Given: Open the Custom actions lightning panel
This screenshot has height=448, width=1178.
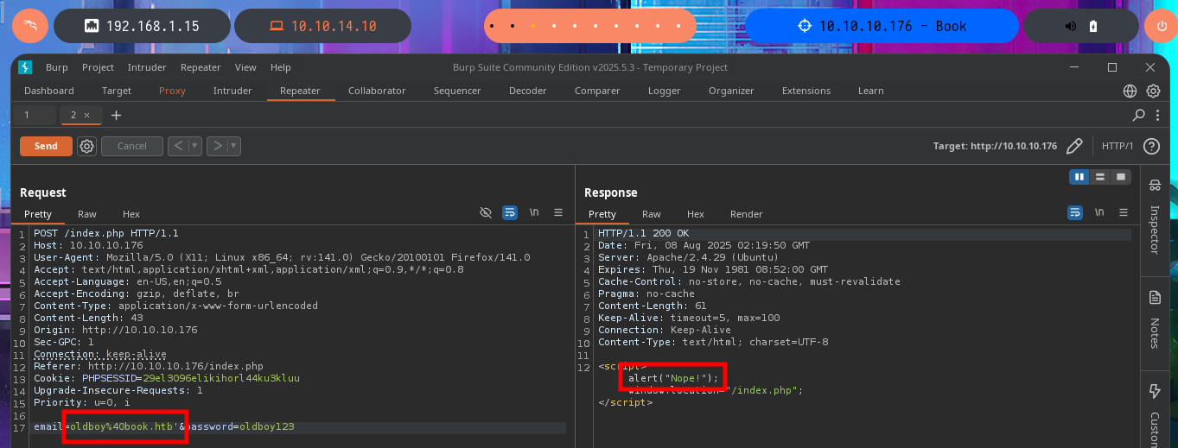Looking at the screenshot, I should (x=1155, y=391).
